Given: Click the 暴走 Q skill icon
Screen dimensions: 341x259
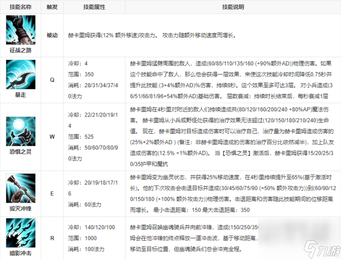Looking at the screenshot, I should 21,74.
